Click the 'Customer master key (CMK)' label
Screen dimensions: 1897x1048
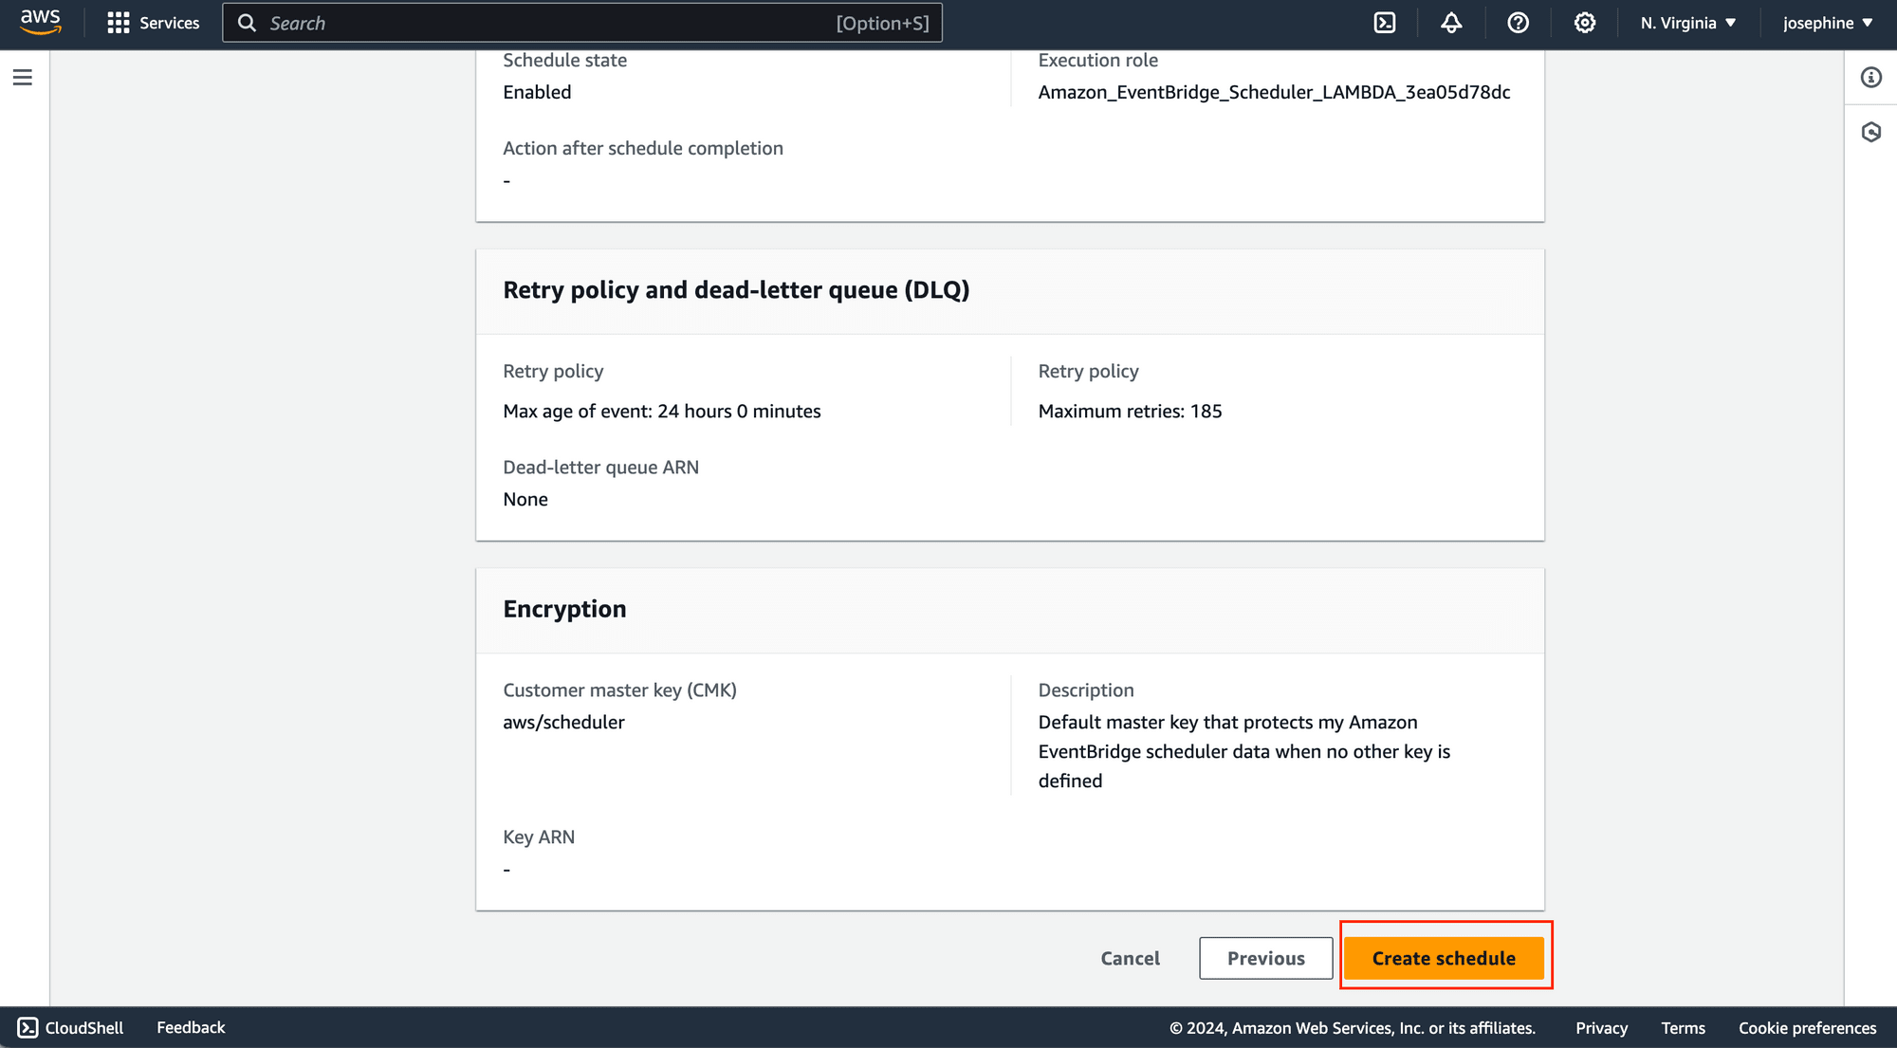click(619, 690)
